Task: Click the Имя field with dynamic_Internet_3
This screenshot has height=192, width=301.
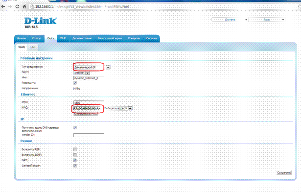Action: (89, 78)
